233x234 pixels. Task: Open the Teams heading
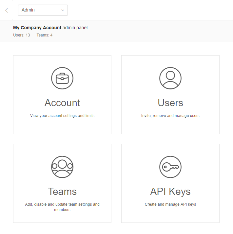click(x=62, y=192)
